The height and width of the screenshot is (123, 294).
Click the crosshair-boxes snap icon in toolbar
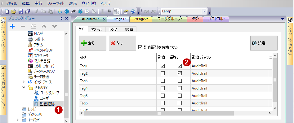coord(117,11)
